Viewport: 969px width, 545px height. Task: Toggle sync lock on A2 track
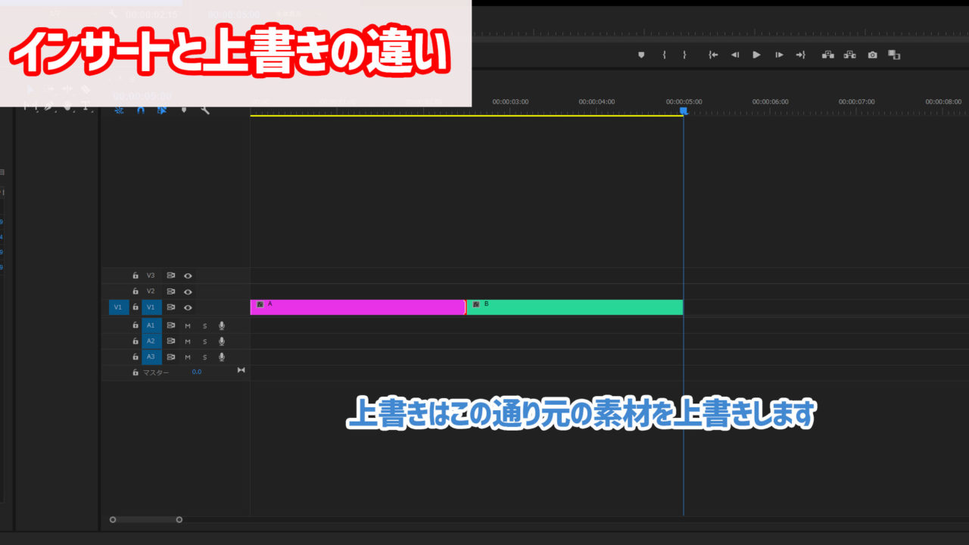tap(171, 341)
